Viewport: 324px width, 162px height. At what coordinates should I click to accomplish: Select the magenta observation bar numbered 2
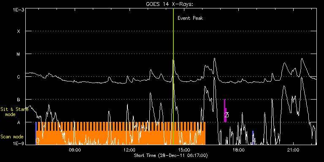click(225, 111)
